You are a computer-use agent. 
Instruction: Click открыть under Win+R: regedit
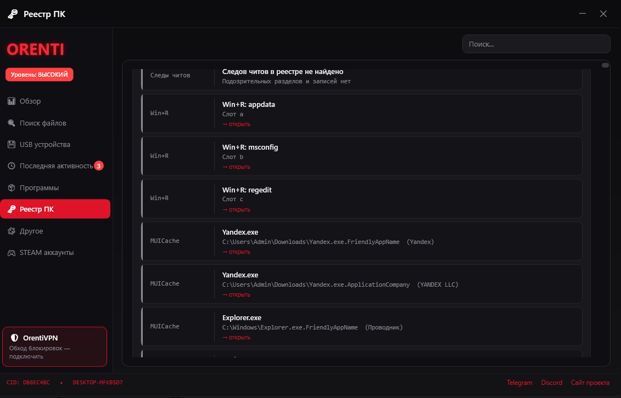coord(237,209)
